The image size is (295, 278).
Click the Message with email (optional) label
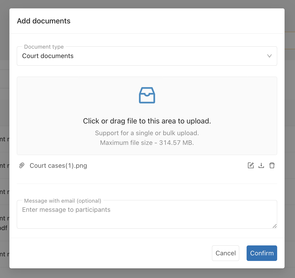pos(63,201)
